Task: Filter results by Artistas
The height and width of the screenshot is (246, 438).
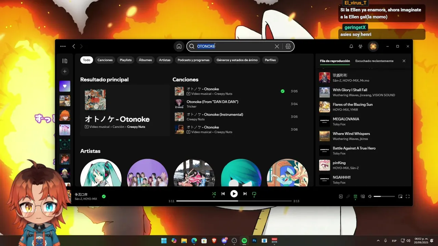Action: [x=165, y=60]
